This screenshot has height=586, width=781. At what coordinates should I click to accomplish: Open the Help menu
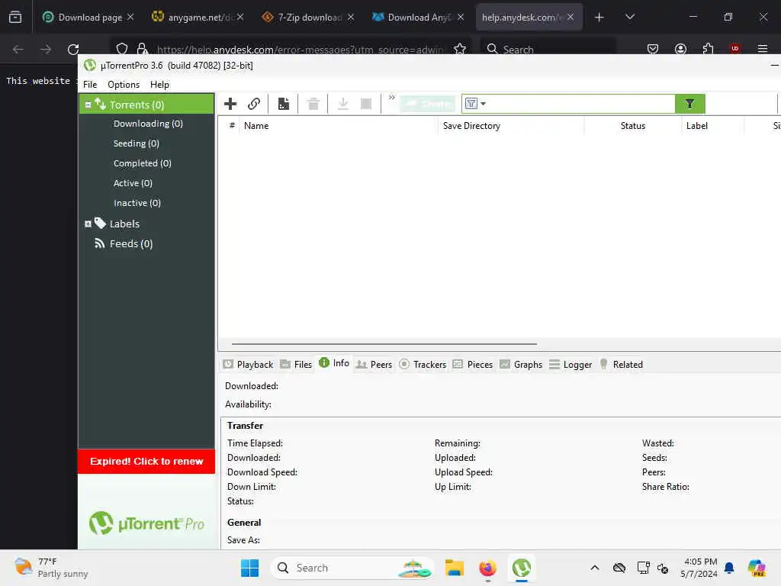tap(159, 85)
